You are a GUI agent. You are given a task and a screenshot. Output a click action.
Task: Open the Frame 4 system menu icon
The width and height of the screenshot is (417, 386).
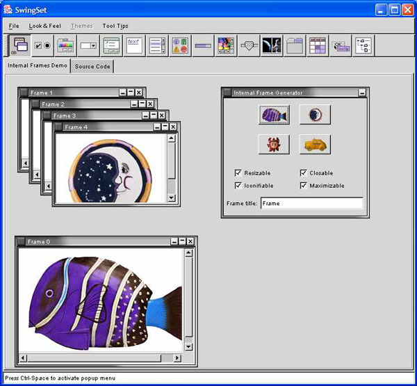58,127
